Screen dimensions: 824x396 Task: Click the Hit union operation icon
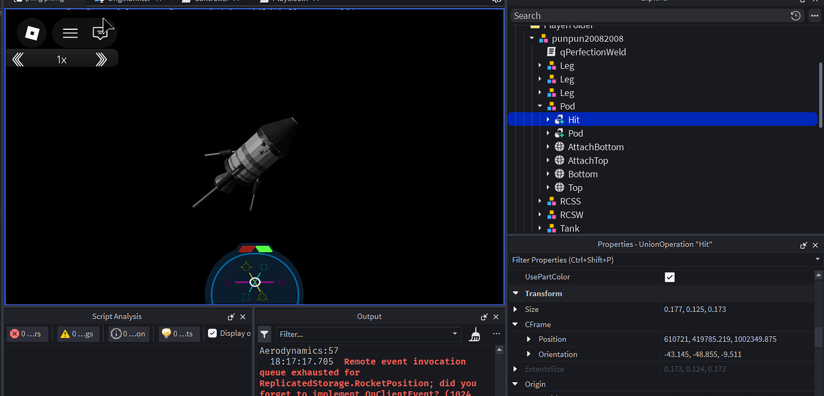coord(559,120)
